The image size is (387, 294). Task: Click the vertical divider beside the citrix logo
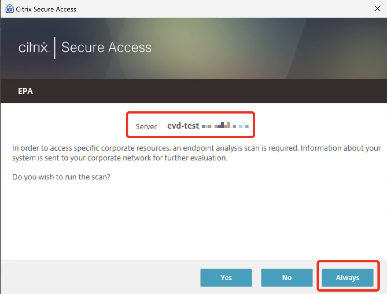pyautogui.click(x=55, y=48)
